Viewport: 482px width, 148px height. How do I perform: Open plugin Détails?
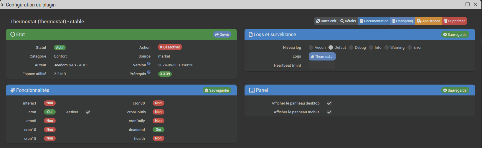point(348,21)
